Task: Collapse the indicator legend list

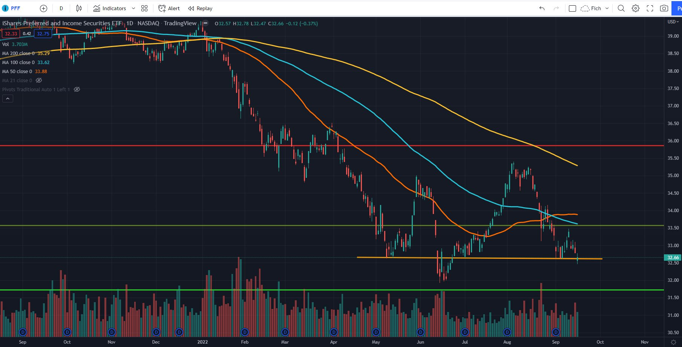Action: tap(8, 99)
